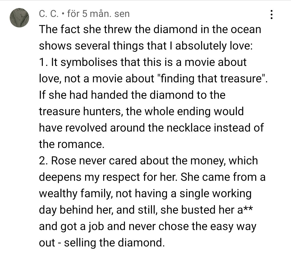
Task: Click the word "Rose" in point two
Action: pos(64,161)
